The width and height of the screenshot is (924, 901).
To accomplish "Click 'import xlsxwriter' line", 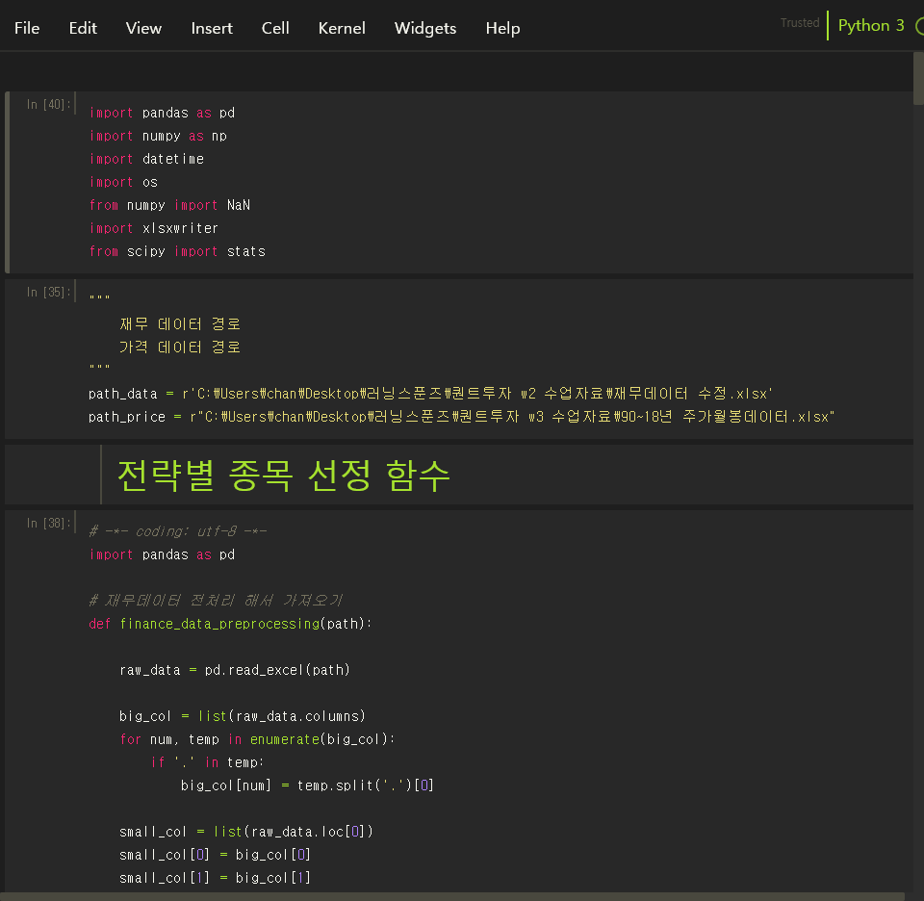I will [154, 228].
